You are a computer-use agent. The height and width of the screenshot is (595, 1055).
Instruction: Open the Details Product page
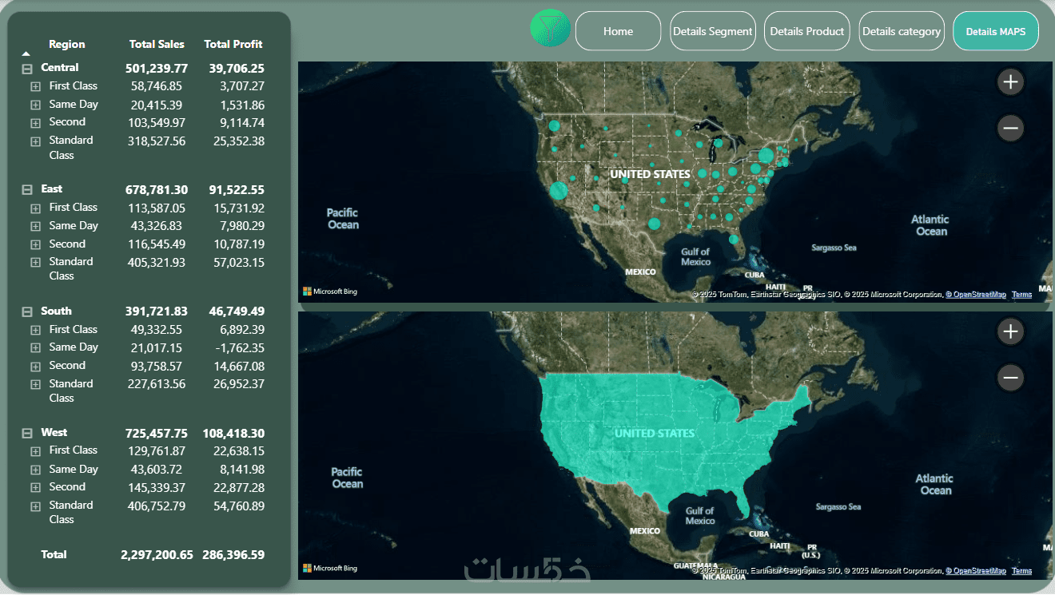[806, 31]
